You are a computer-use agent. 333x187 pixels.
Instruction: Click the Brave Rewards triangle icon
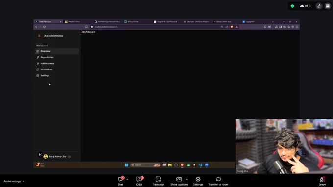(x=237, y=27)
